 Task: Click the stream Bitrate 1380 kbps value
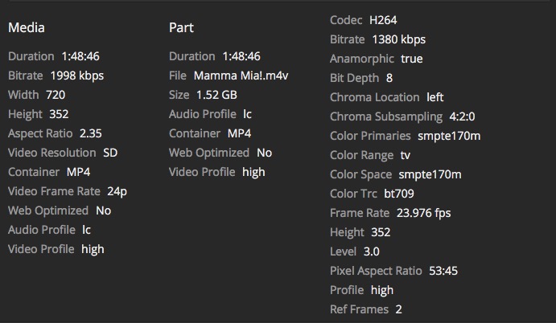[398, 39]
